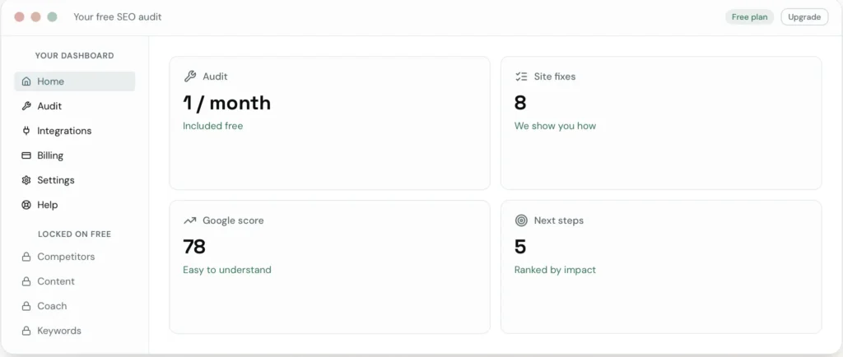Click the Google score trending arrow icon
This screenshot has width=843, height=357.
point(190,220)
